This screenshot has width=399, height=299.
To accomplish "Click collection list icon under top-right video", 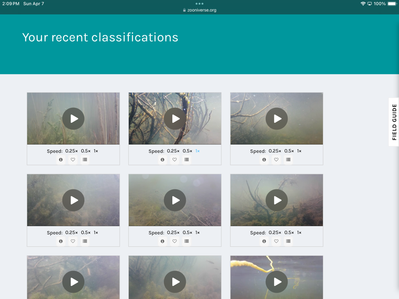I will [288, 160].
